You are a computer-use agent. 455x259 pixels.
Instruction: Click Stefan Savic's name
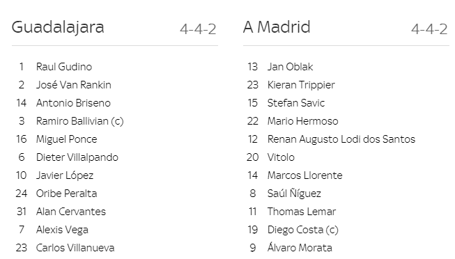tap(296, 103)
